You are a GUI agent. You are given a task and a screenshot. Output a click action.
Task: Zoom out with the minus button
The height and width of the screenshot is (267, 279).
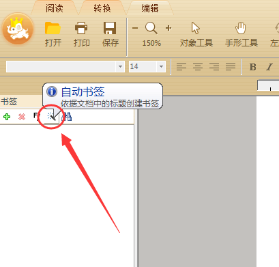pyautogui.click(x=135, y=28)
